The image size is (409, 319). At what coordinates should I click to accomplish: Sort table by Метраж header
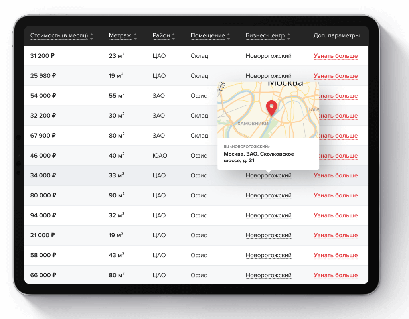pyautogui.click(x=120, y=35)
